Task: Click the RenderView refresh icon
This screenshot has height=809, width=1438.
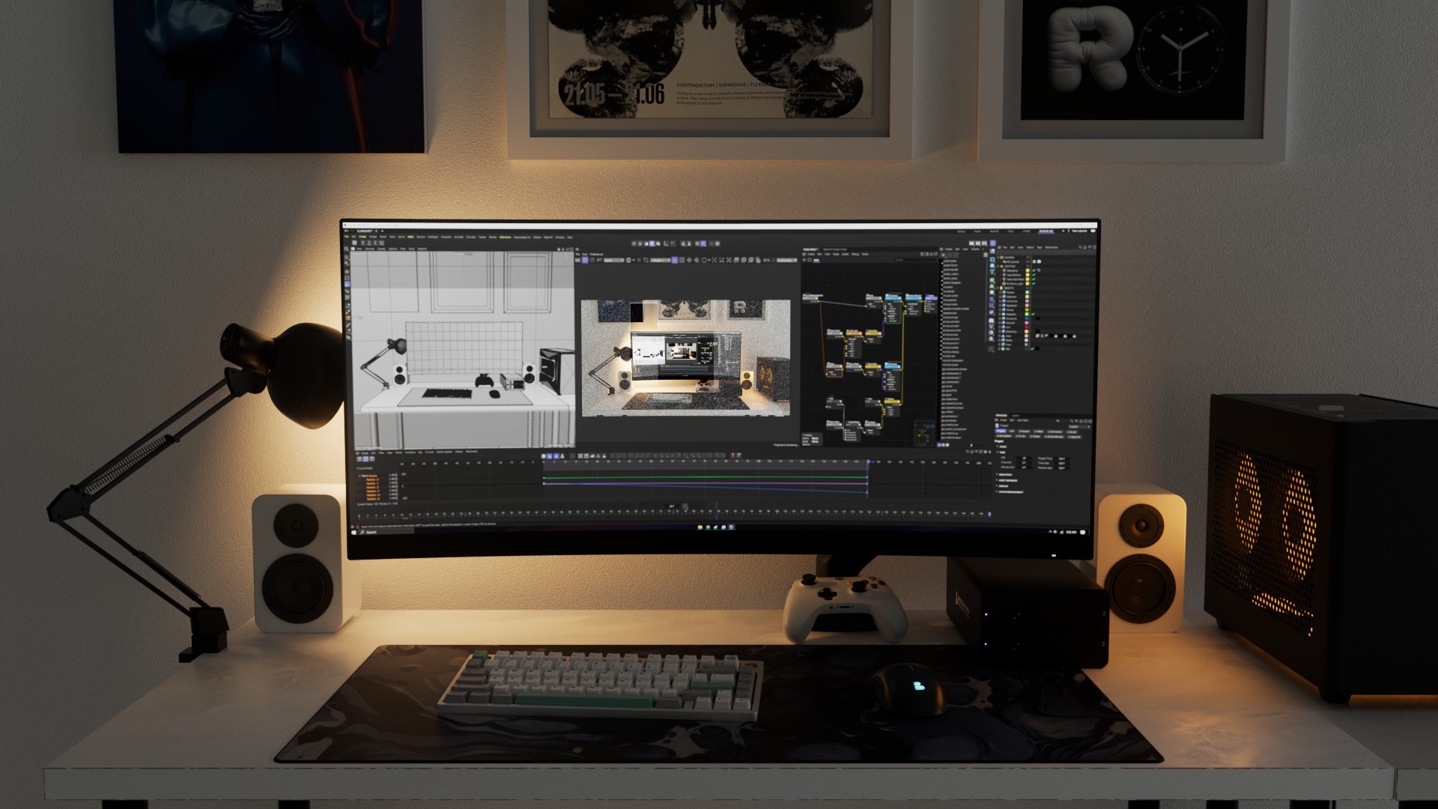Action: point(592,260)
